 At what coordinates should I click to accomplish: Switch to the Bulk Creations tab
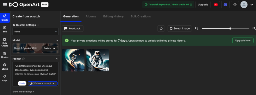pyautogui.click(x=140, y=16)
